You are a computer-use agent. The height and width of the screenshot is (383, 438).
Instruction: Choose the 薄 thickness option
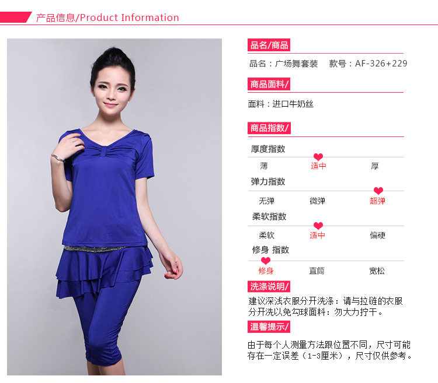click(264, 166)
